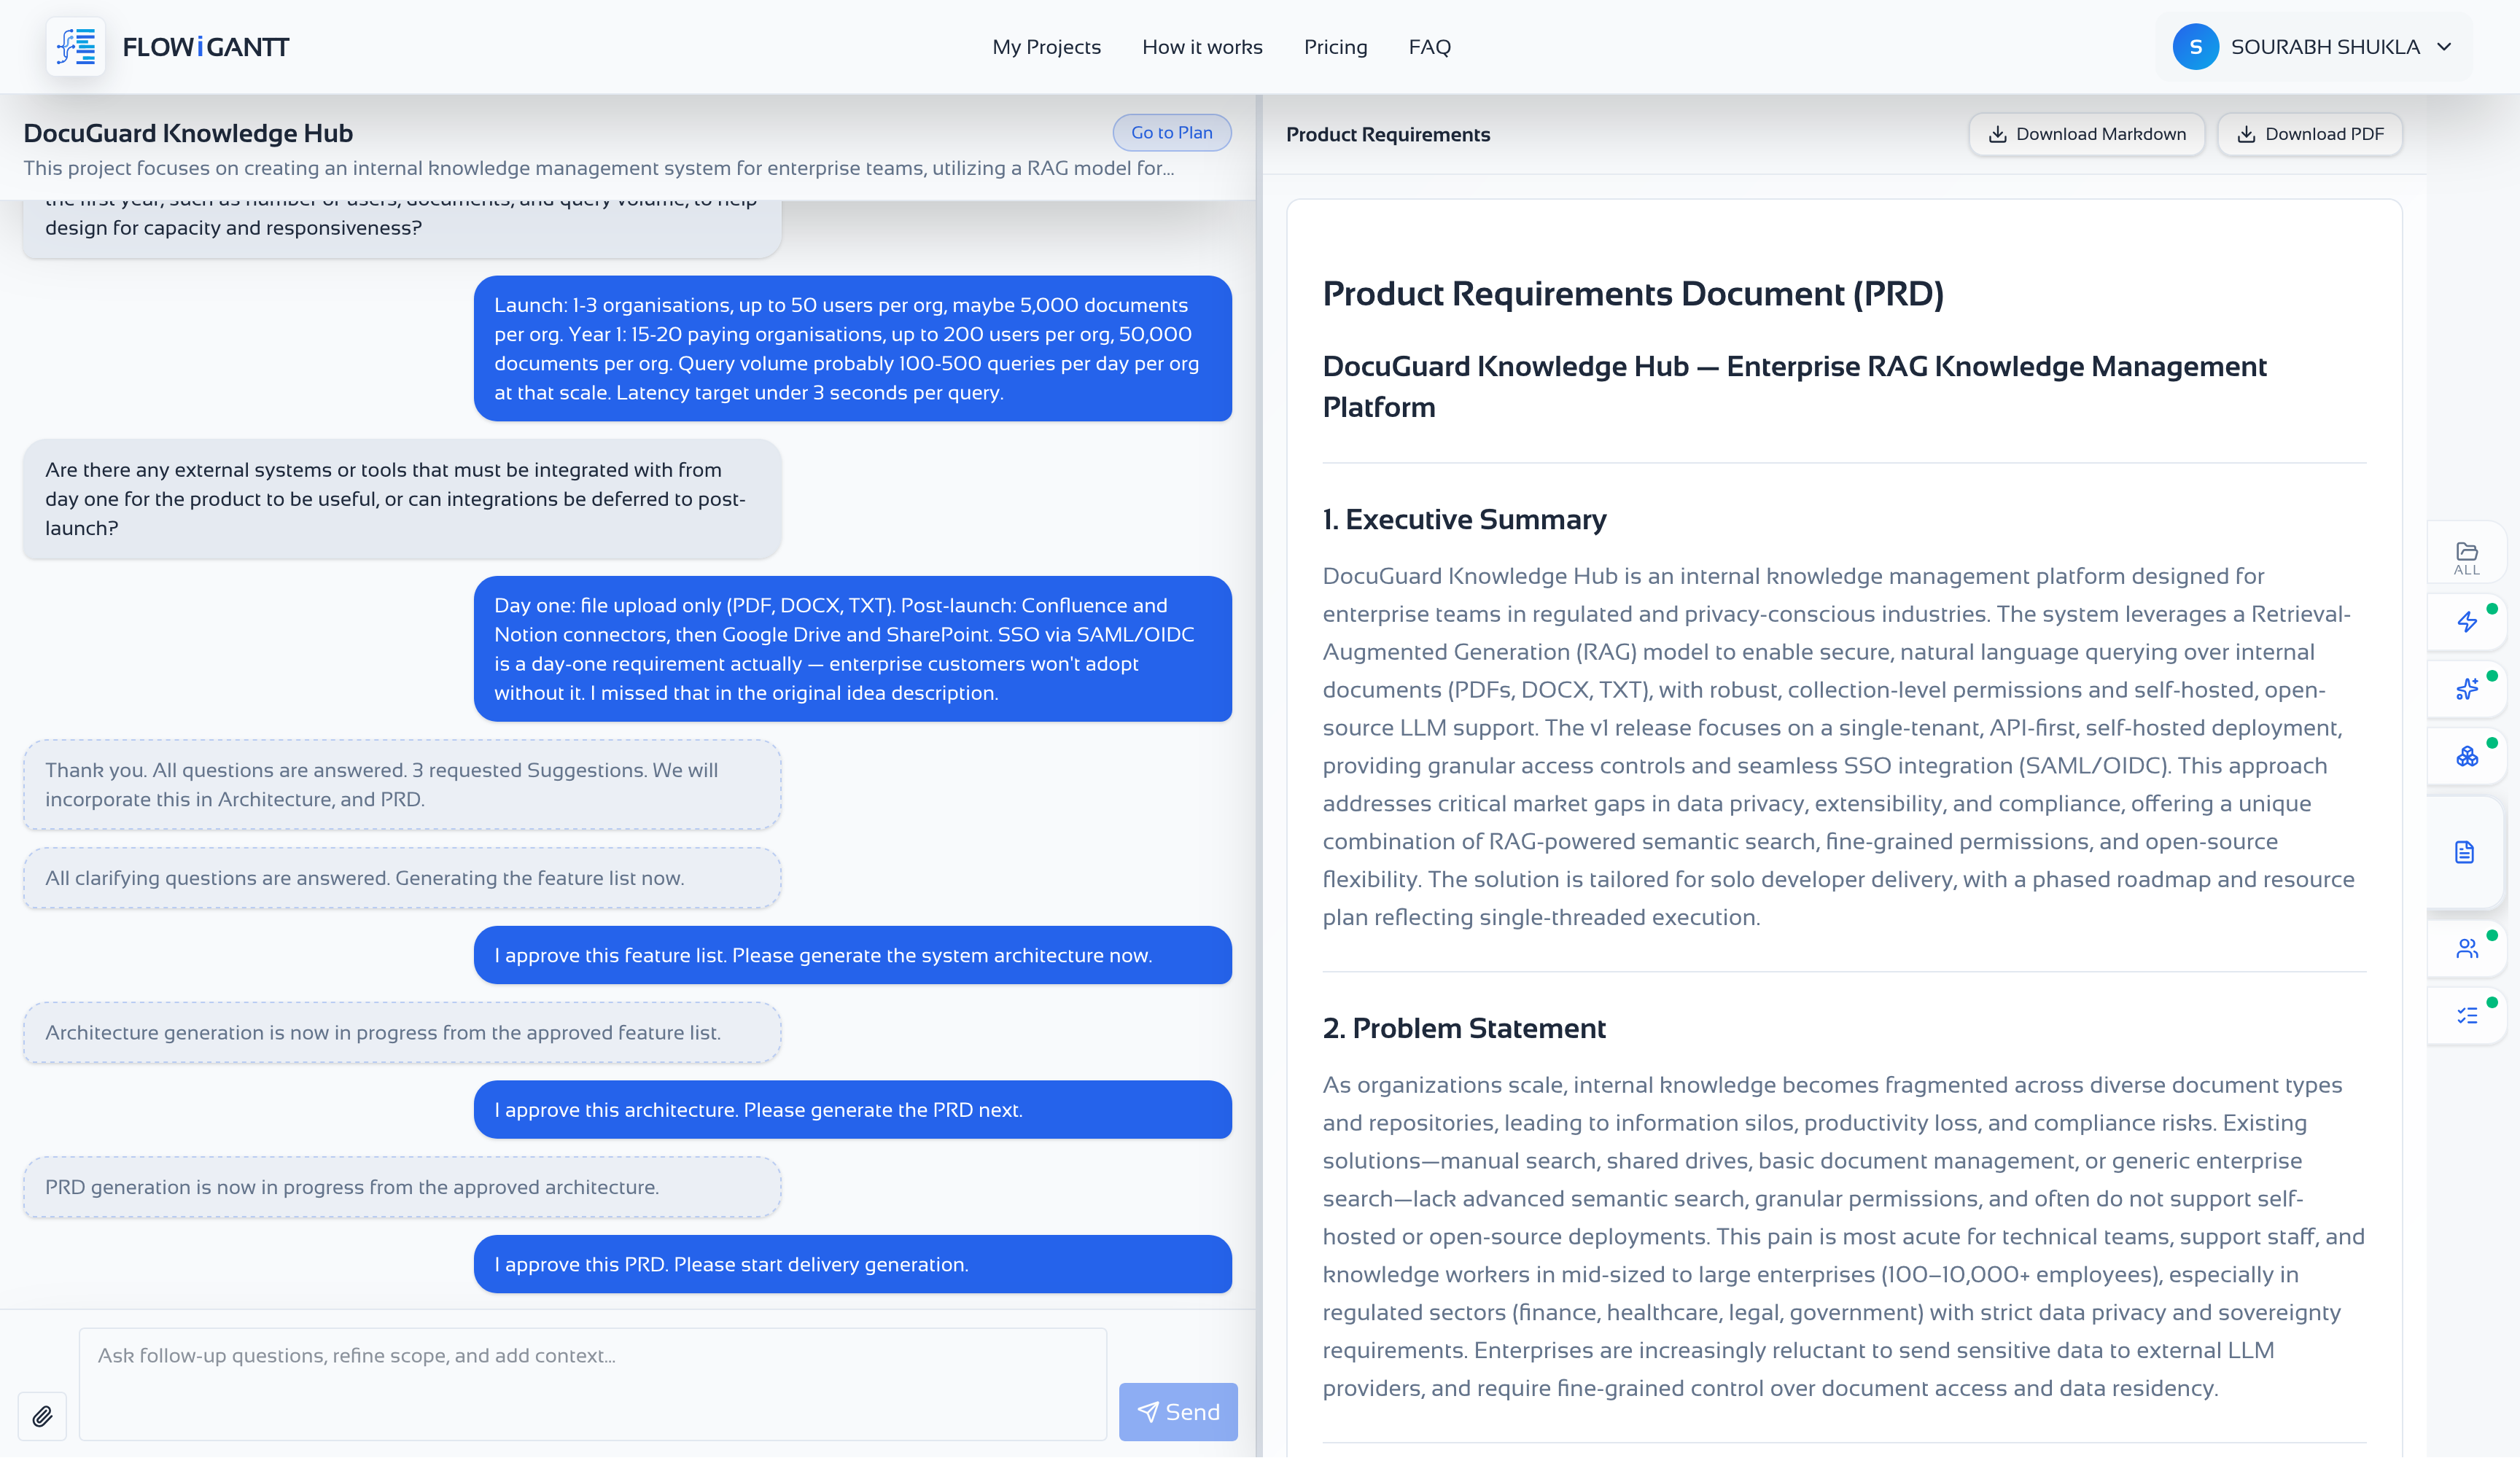Viewport: 2520px width, 1458px height.
Task: Click the Product Requirements panel header
Action: click(1387, 134)
